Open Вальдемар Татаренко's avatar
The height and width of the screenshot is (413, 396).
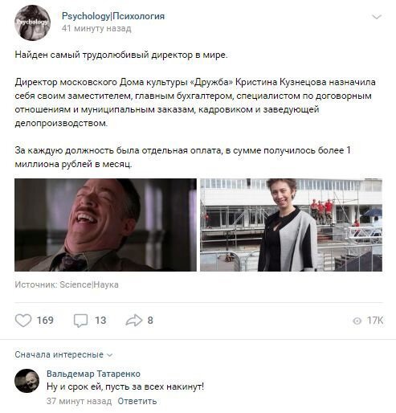click(x=27, y=381)
